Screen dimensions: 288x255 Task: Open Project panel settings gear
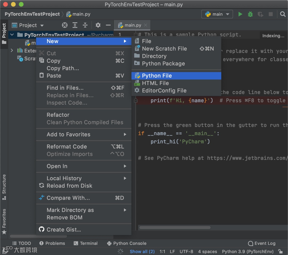pyautogui.click(x=98, y=25)
